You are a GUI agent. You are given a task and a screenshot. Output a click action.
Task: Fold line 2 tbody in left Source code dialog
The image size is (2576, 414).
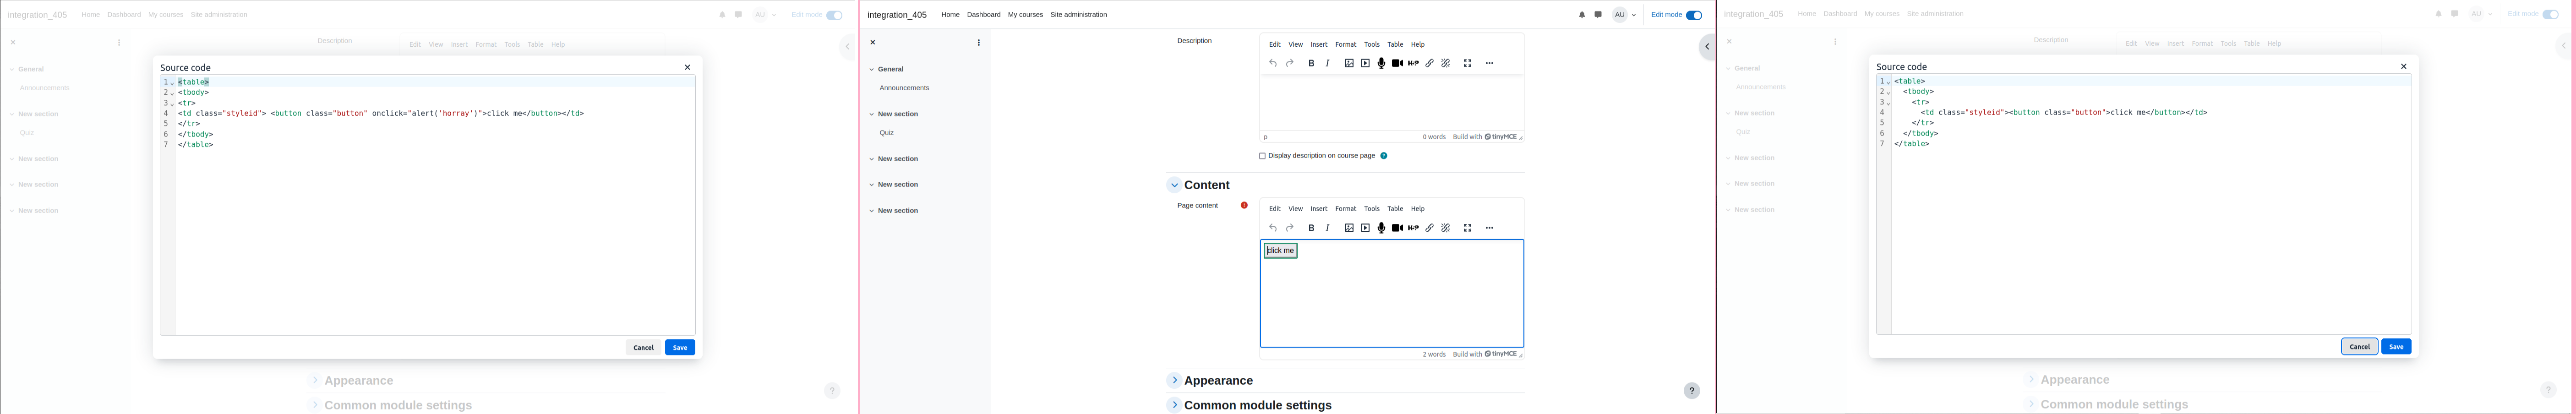click(x=172, y=93)
